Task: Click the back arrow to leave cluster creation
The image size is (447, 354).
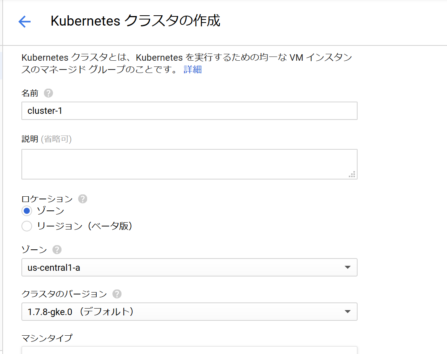Action: coord(24,22)
